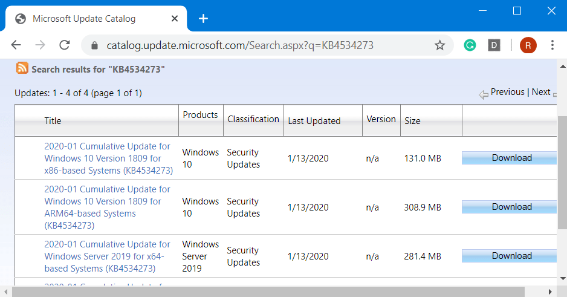The width and height of the screenshot is (567, 297).
Task: Open Windows Server 2019 x64 update link
Action: (x=107, y=256)
